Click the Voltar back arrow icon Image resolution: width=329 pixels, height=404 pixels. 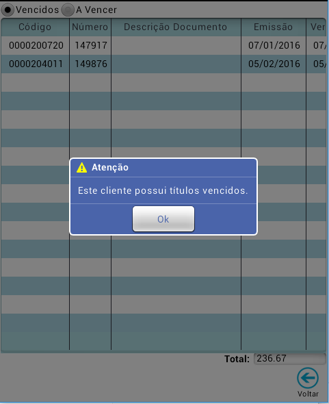pos(308,378)
